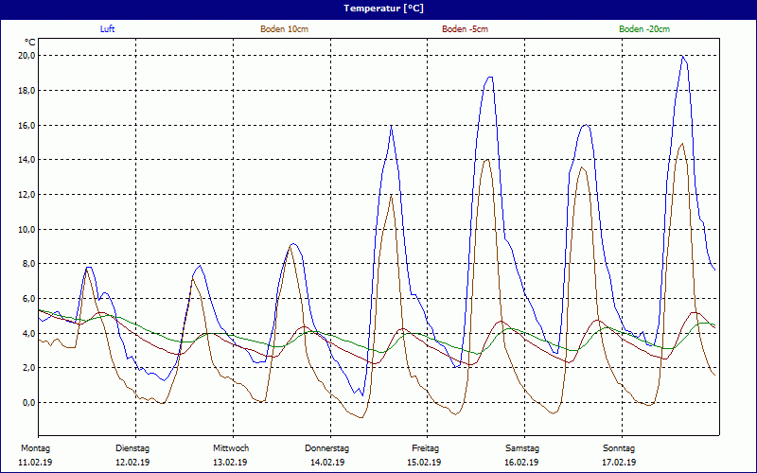Click the 17.02.19 date label

(619, 463)
